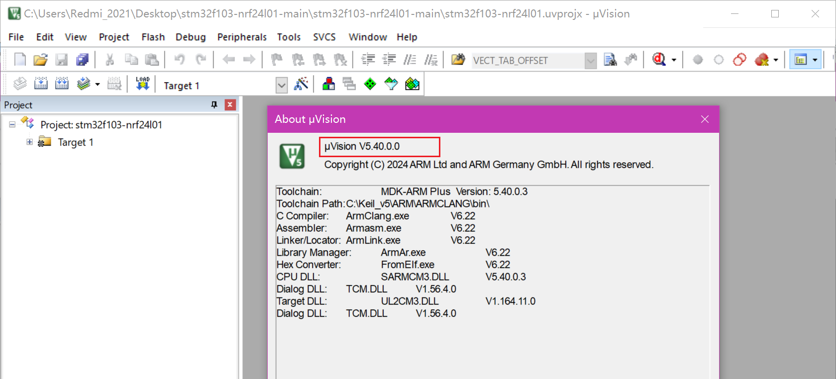
Task: Click the Find text-page binoculars icon
Action: coord(610,60)
